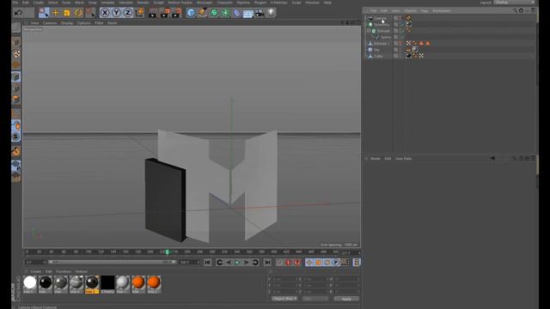Open the floor environment objects icon
Screen dimensions: 550x309
point(248,14)
